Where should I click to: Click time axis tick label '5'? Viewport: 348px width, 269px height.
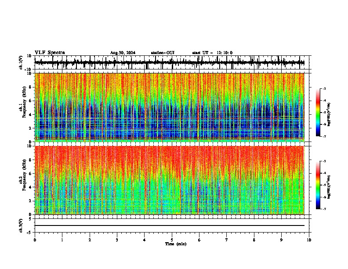(172, 240)
